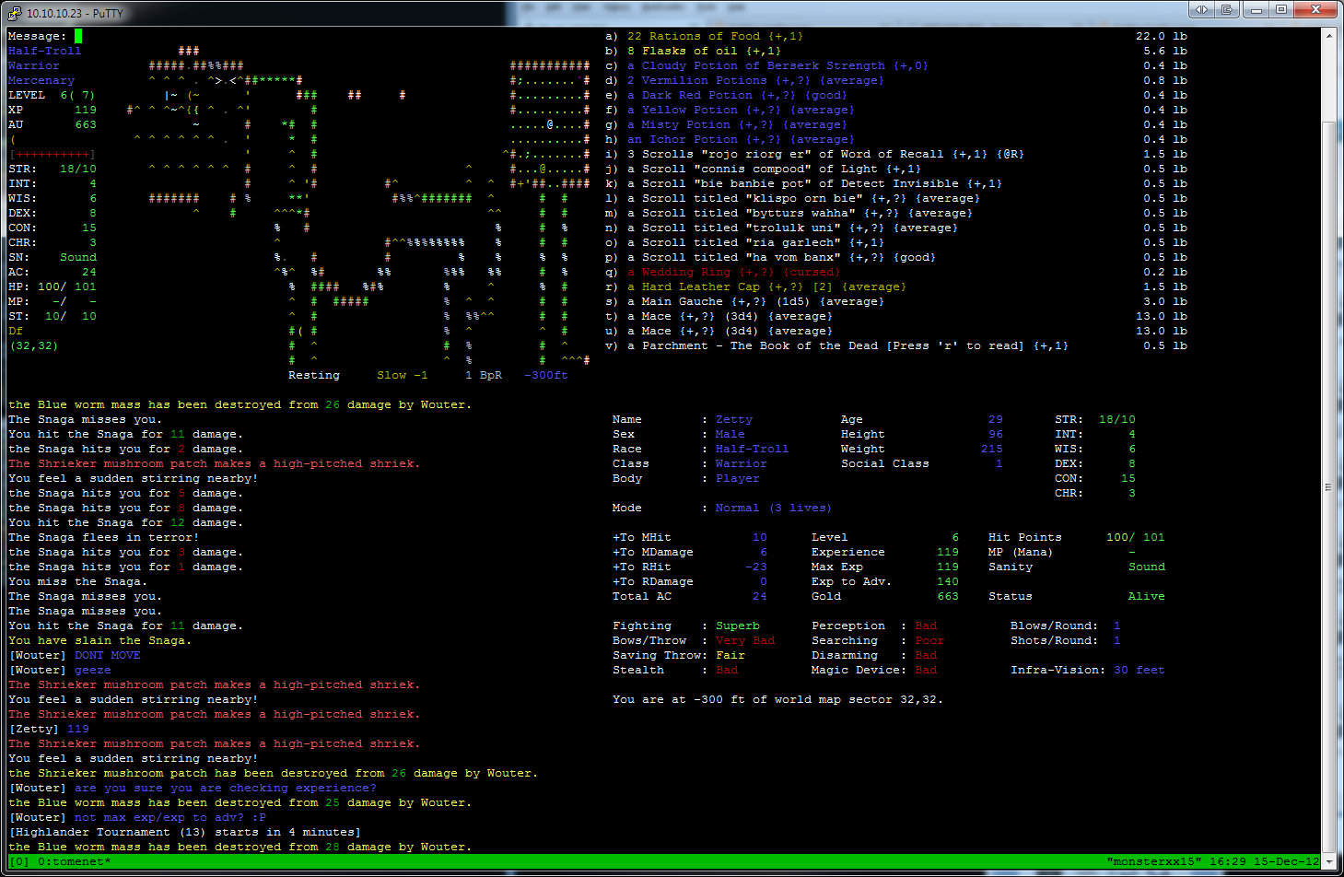Click the Hard Leather Cap entry

(765, 286)
